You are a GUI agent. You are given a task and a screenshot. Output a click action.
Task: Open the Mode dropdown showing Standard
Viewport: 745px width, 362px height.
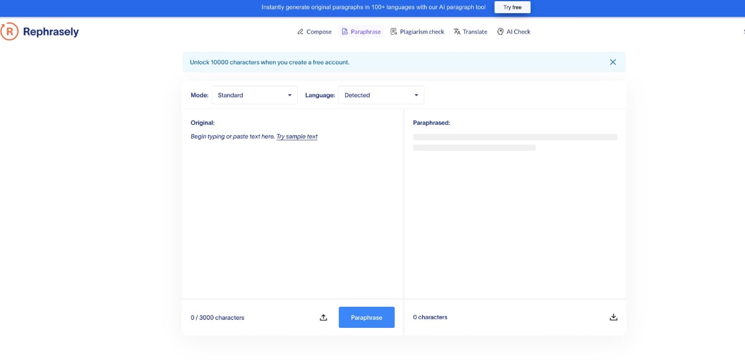coord(255,95)
